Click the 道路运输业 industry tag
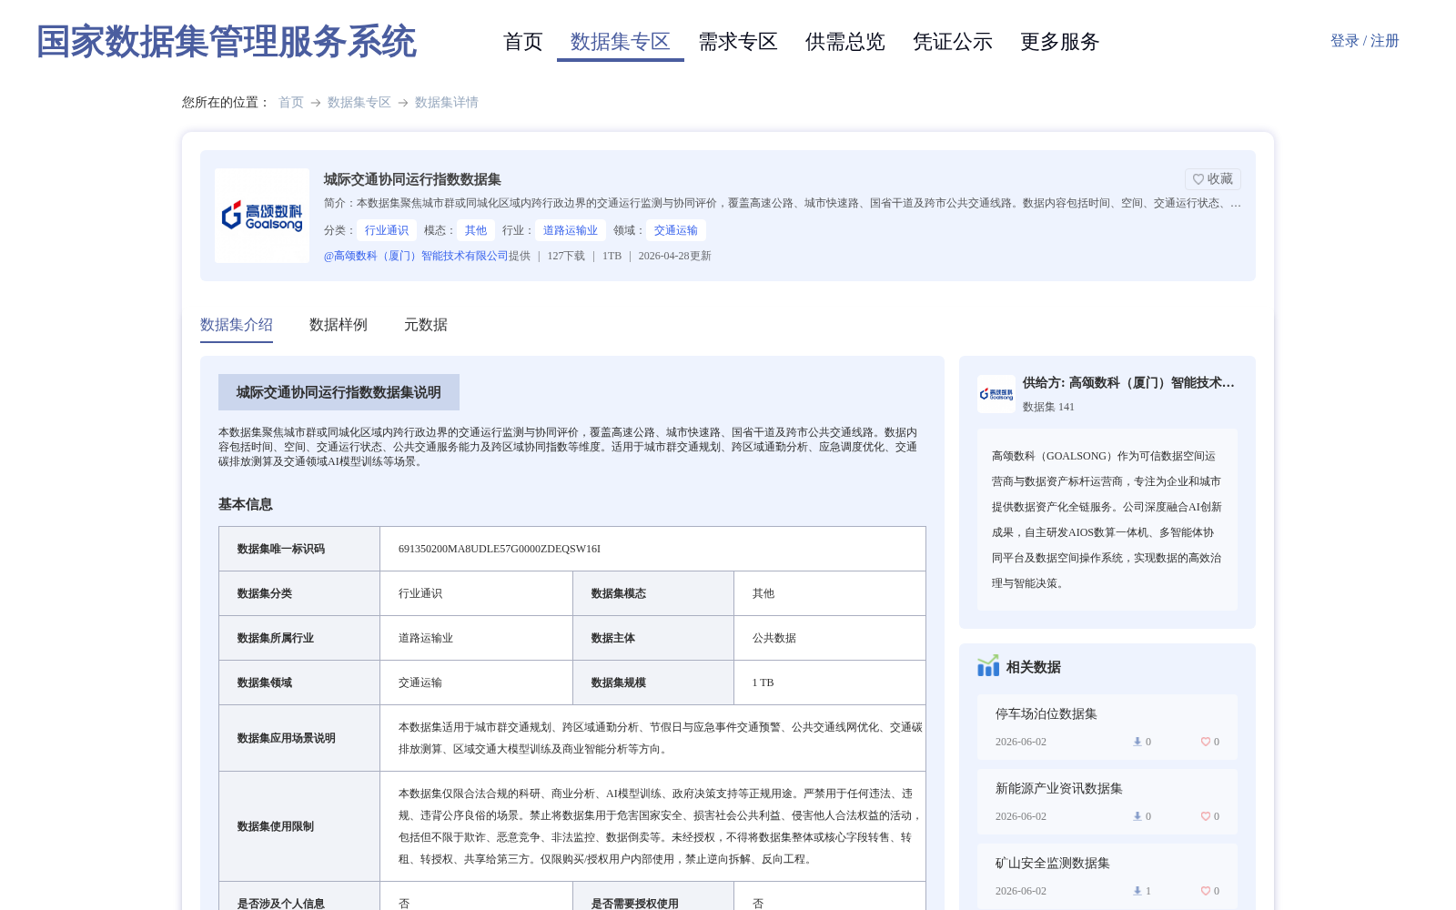This screenshot has width=1456, height=910. [x=571, y=230]
